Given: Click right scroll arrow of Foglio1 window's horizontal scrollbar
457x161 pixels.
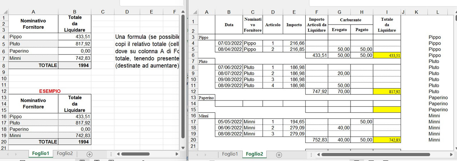Looking at the screenshot, I should tap(176, 154).
